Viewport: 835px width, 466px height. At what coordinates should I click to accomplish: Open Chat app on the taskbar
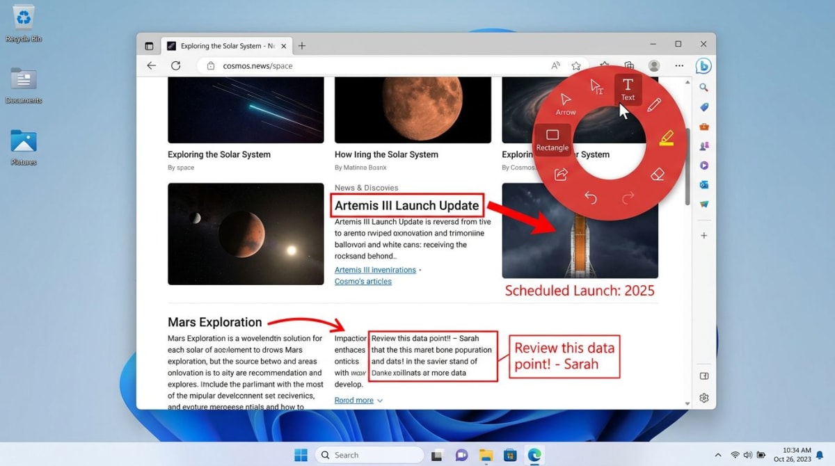click(461, 455)
